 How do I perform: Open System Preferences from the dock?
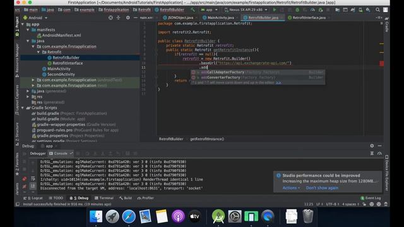click(x=235, y=216)
